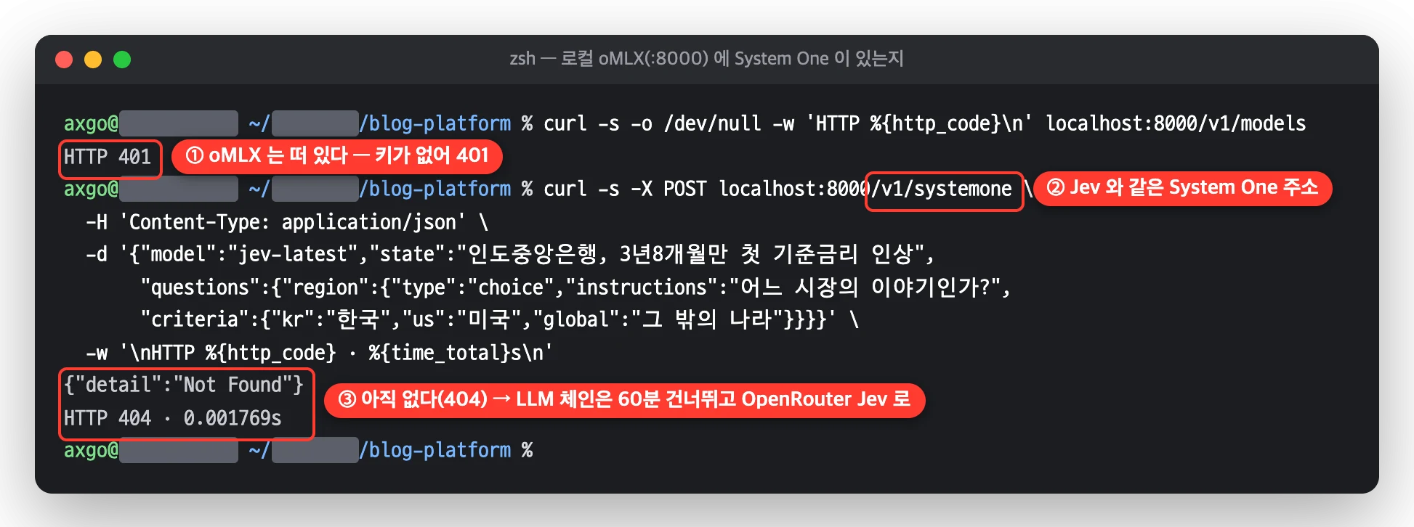Click the terminal window title text
Screen dimensions: 1414x527
pos(706,58)
